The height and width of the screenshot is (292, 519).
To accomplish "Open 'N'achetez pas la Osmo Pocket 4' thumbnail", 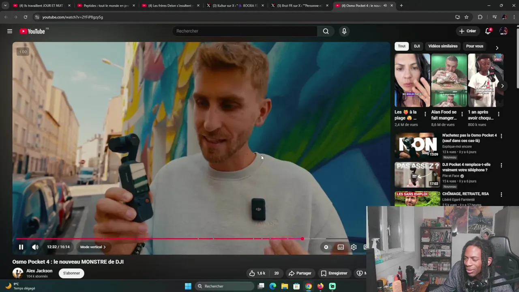I will tap(417, 146).
